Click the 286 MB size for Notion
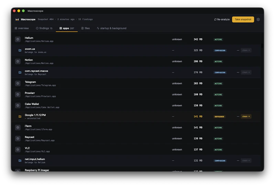The image size is (275, 186). [x=198, y=61]
